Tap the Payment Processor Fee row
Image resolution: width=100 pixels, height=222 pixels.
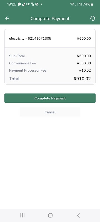pyautogui.click(x=50, y=70)
